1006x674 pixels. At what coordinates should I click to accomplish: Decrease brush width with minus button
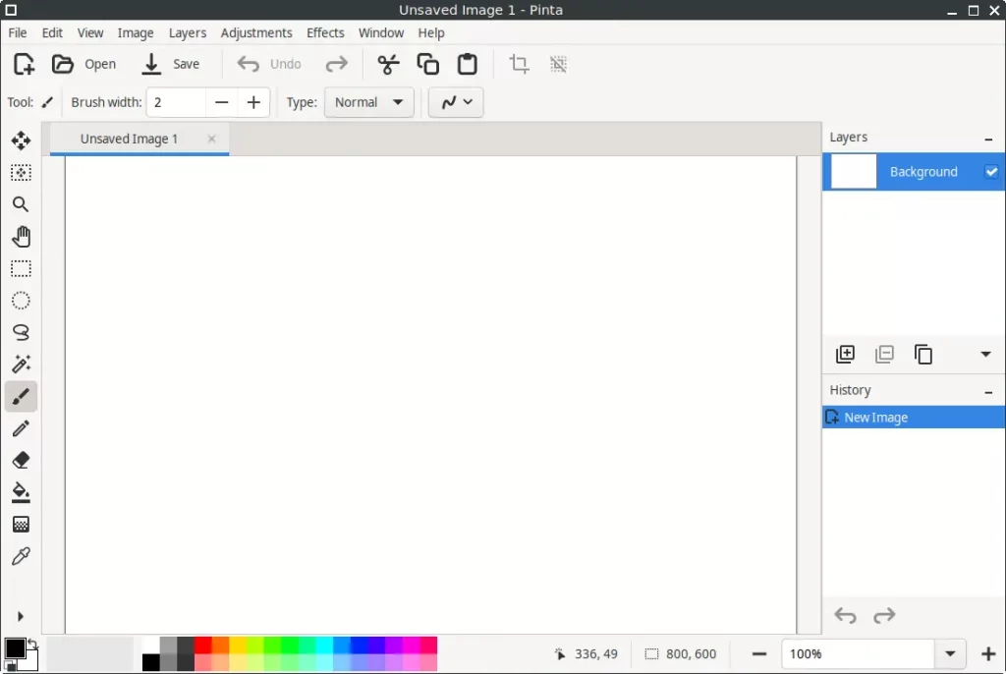pyautogui.click(x=221, y=102)
